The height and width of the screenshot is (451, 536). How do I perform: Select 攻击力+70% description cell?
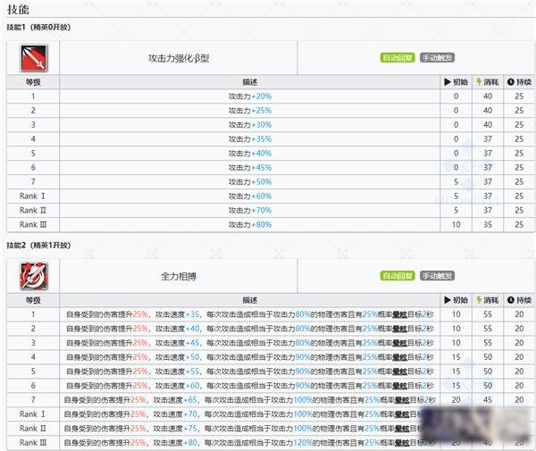click(249, 211)
